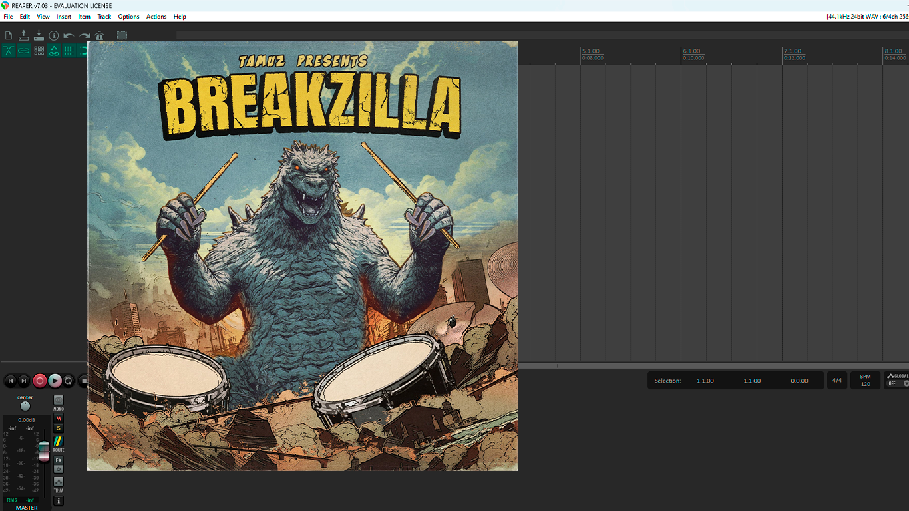909x511 pixels.
Task: Undo last action with left arrow
Action: click(69, 35)
